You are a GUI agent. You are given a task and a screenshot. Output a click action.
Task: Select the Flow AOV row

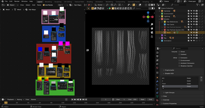[180, 84]
